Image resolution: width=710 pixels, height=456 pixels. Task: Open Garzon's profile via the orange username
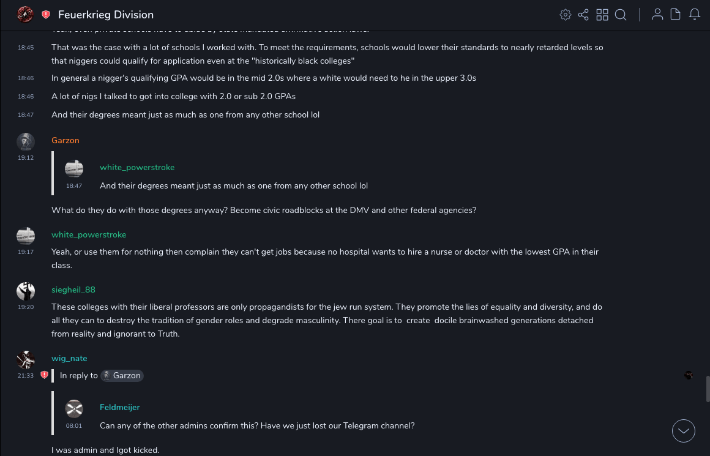(65, 140)
